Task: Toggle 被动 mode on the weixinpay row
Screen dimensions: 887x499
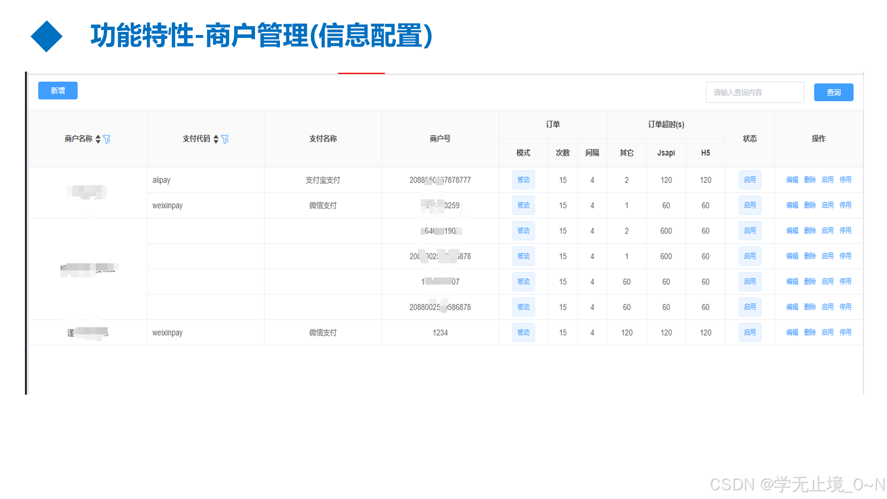Action: click(523, 205)
